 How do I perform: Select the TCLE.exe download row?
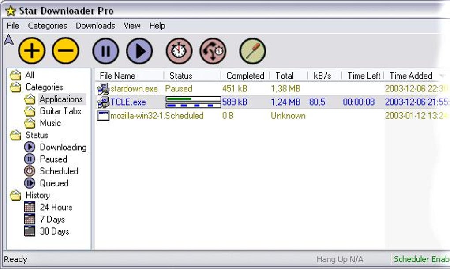pos(273,102)
